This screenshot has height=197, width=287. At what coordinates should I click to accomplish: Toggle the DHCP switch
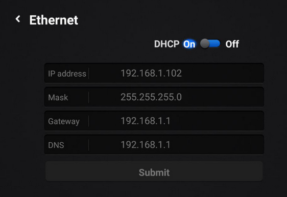tap(210, 44)
